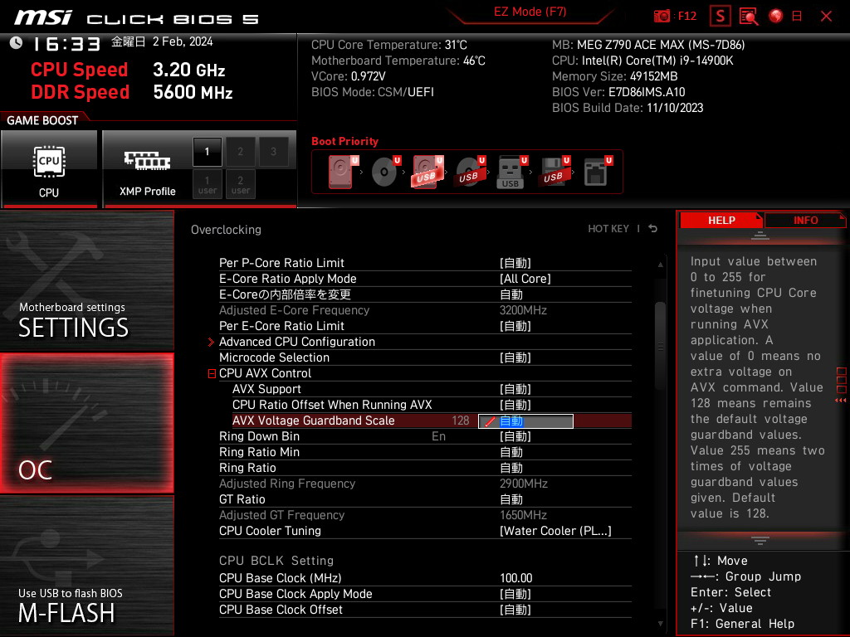Viewport: 850px width, 637px height.
Task: Switch to the INFO tab
Action: [805, 220]
